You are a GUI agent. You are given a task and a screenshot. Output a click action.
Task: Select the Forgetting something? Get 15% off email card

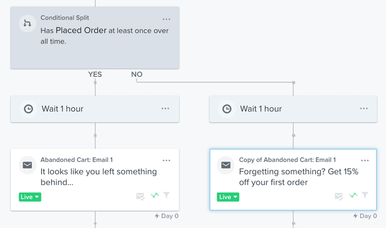(293, 180)
